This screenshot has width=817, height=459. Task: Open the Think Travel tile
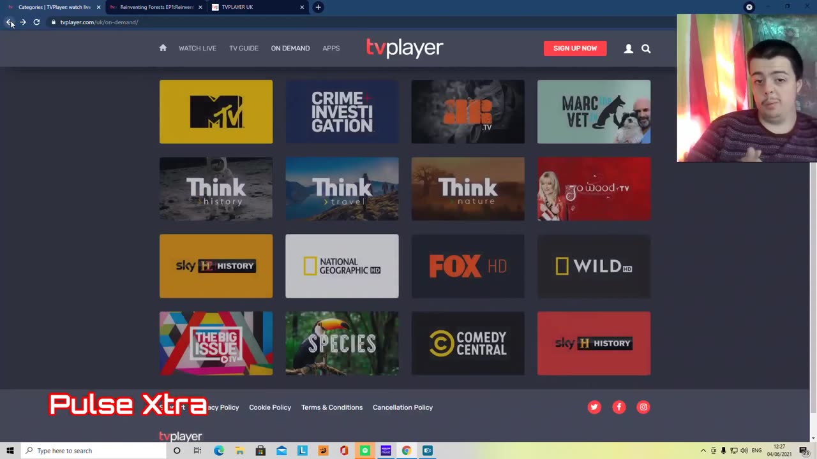(342, 189)
